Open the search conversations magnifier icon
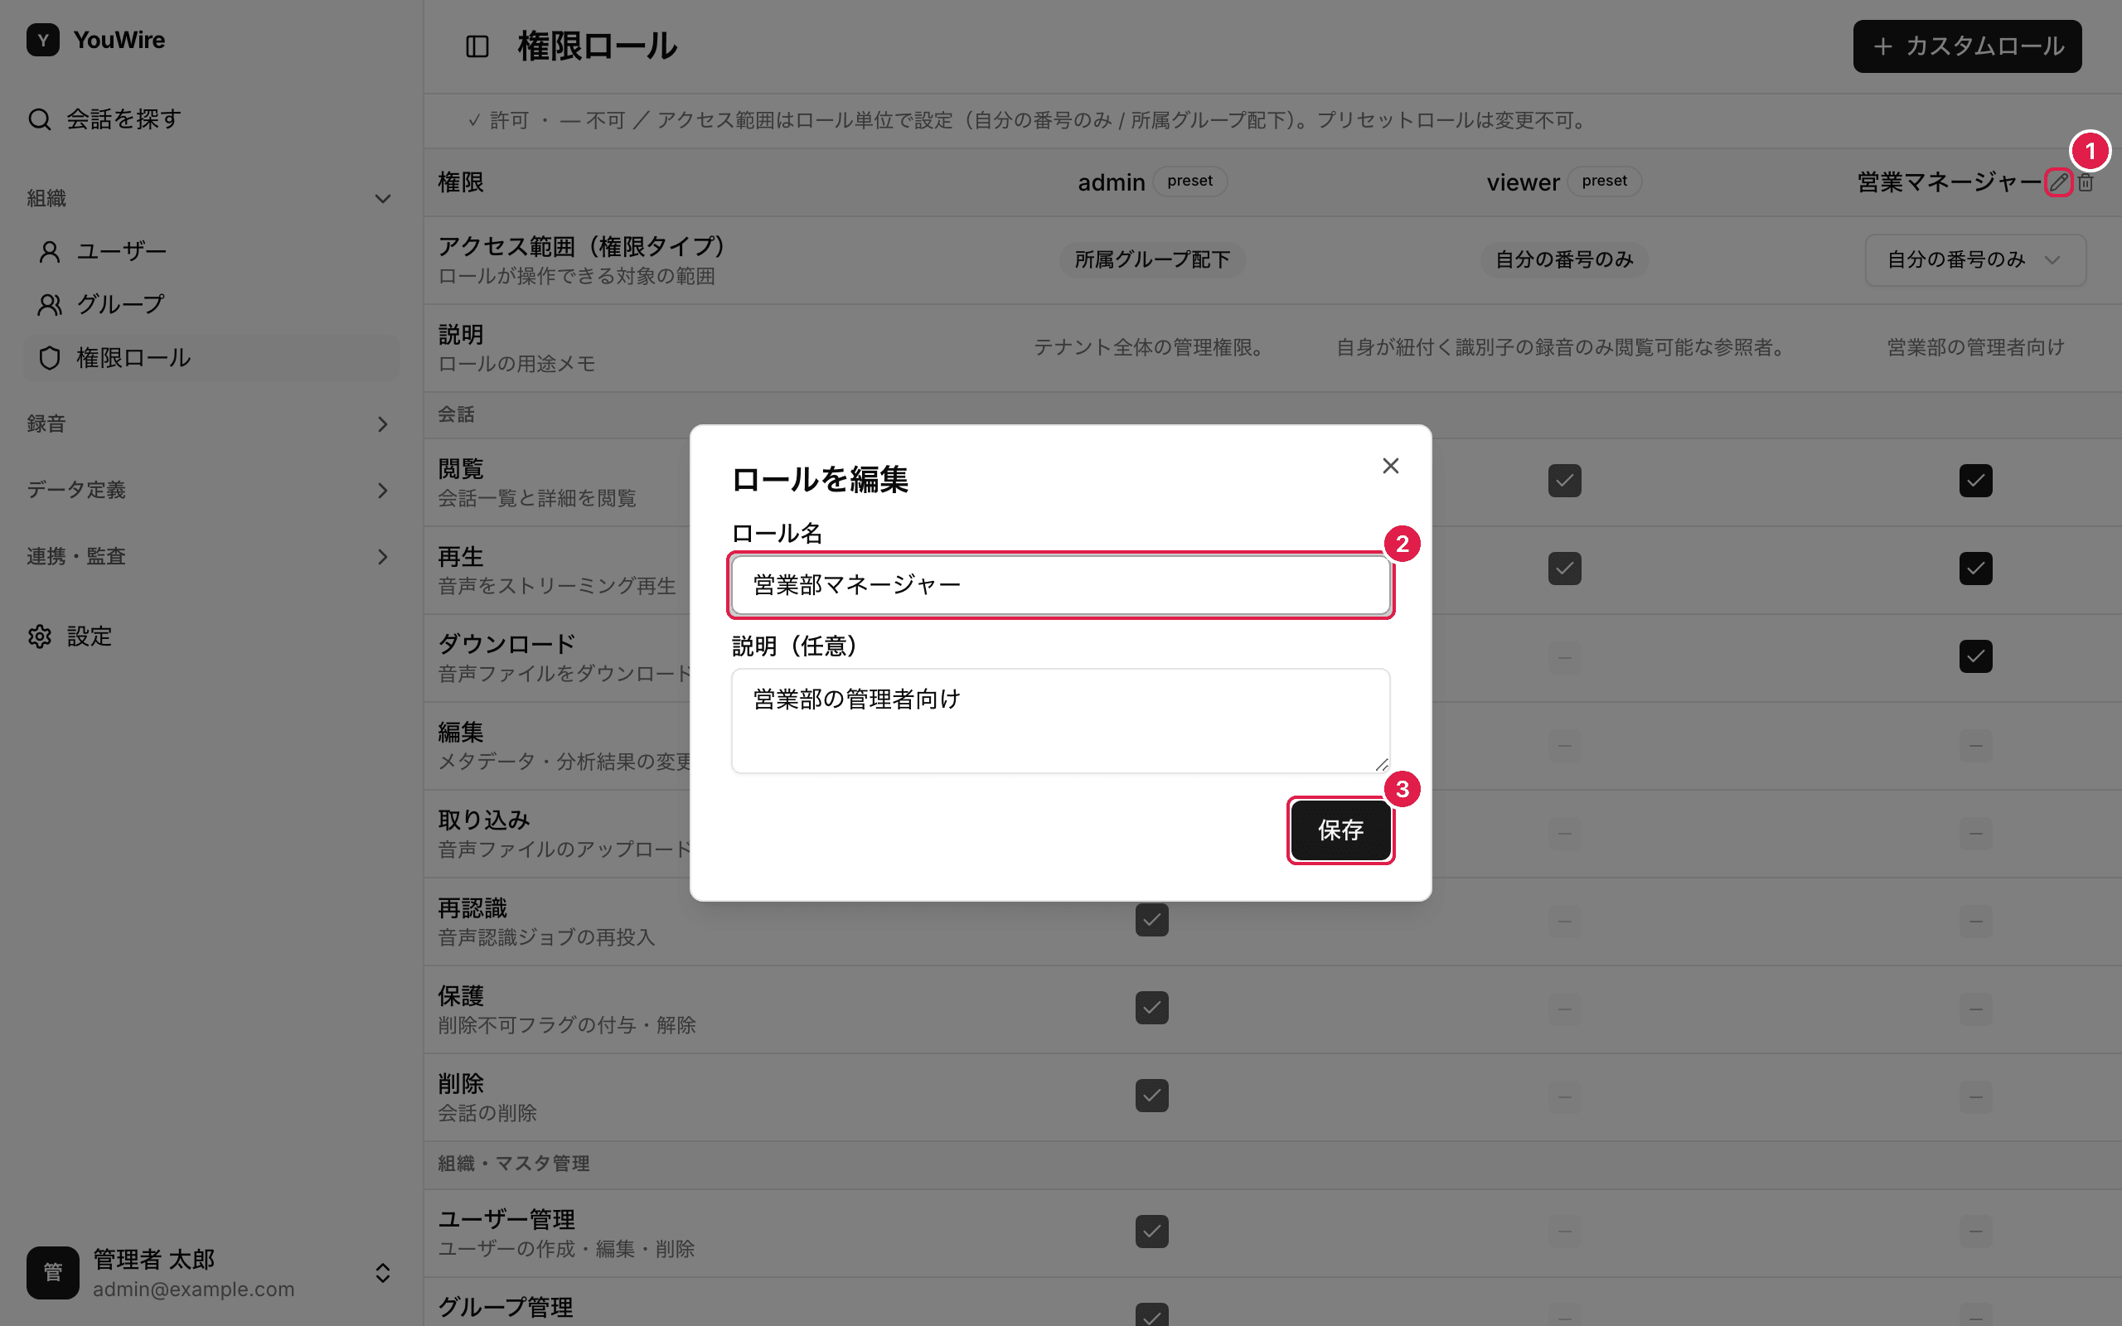 (40, 119)
